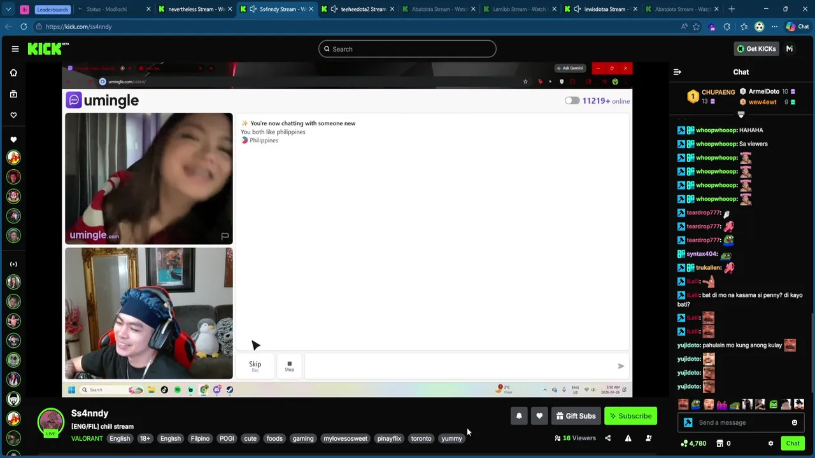Click the CHUPAENG top gifter name
Screen dimensions: 815x458
pyautogui.click(x=718, y=92)
